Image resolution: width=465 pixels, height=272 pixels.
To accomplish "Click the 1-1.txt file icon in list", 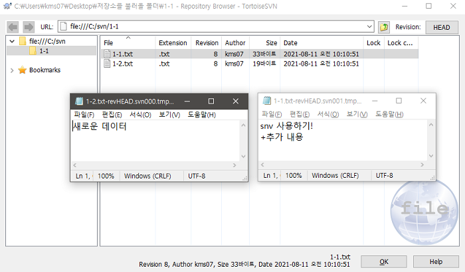I will (x=106, y=54).
